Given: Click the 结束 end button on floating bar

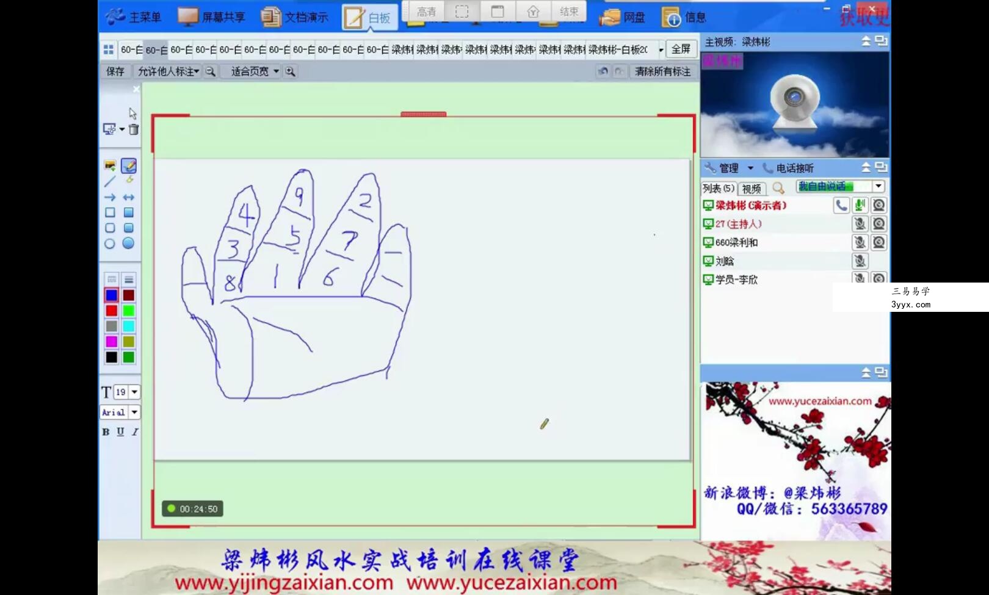Looking at the screenshot, I should (569, 12).
